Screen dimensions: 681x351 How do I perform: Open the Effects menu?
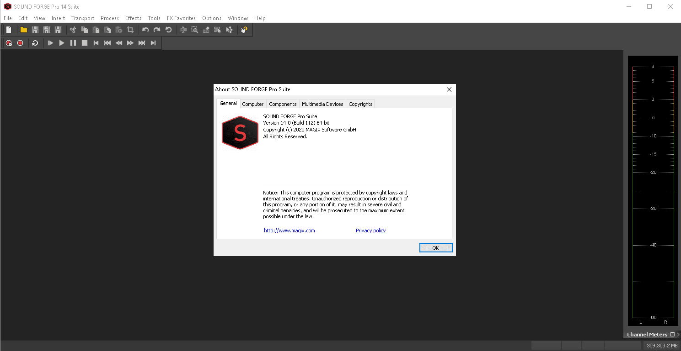(133, 18)
